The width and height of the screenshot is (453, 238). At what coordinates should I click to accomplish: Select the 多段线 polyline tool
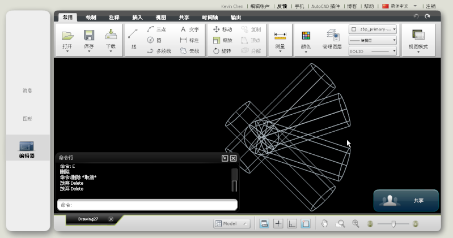click(x=159, y=51)
